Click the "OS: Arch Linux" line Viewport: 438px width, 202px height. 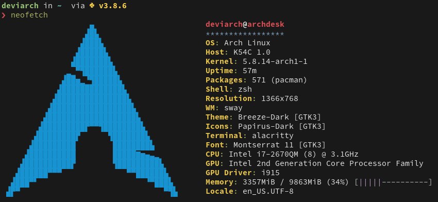[238, 43]
